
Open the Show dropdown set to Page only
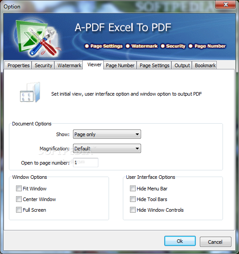point(107,134)
